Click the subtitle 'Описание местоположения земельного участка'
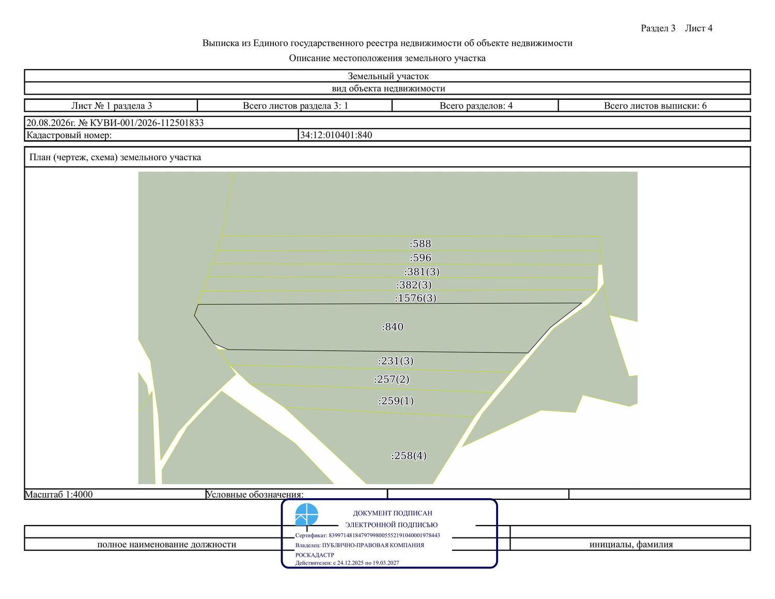The image size is (775, 599). click(x=388, y=58)
